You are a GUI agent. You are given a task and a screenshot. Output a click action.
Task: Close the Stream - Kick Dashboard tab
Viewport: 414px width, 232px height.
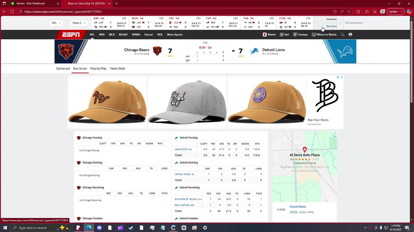[x=58, y=4]
